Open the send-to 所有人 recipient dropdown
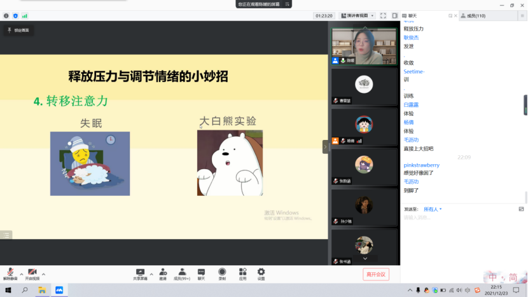 tap(433, 209)
